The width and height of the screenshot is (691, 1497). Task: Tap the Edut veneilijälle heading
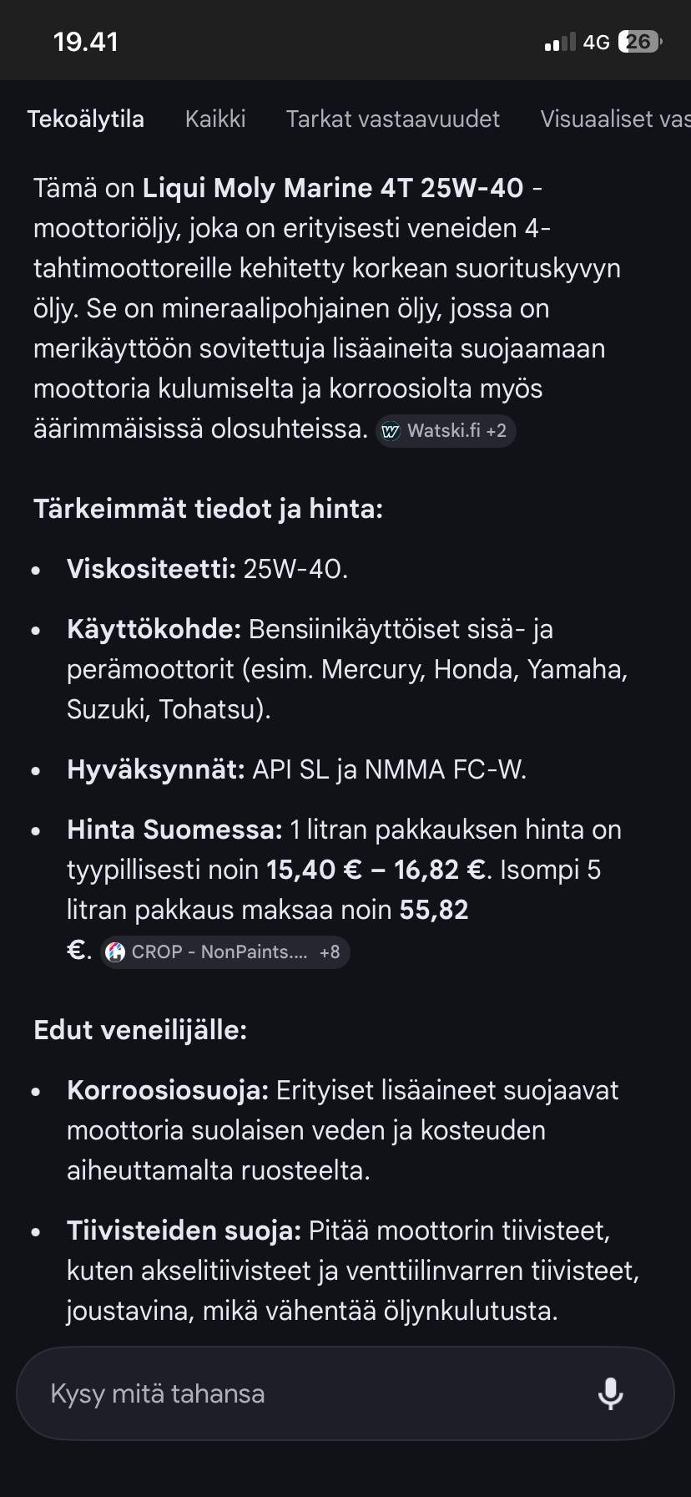(x=139, y=1029)
